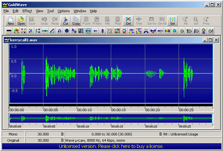
Task: Click the four teal arrows compressor icon
Action: (x=38, y=31)
